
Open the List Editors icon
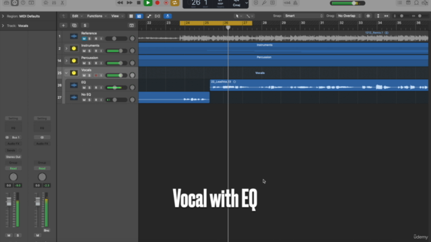point(399,3)
